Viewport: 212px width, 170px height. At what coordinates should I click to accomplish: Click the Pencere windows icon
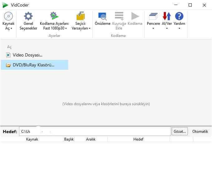coord(153,16)
